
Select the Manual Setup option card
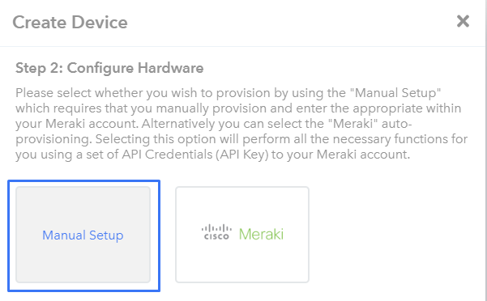pyautogui.click(x=83, y=235)
